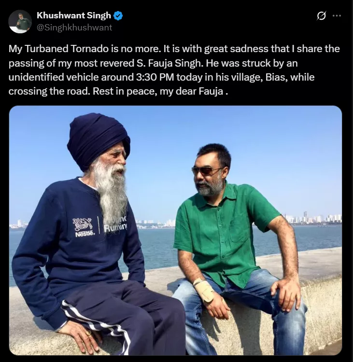Visit the @Singhkhushwant handle
The image size is (353, 362).
(x=74, y=28)
